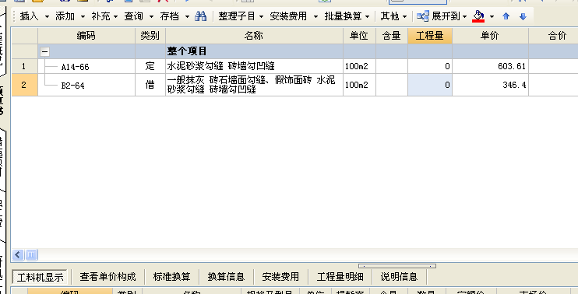
Task: Switch to the 工料机显示 tab
Action: [40, 277]
